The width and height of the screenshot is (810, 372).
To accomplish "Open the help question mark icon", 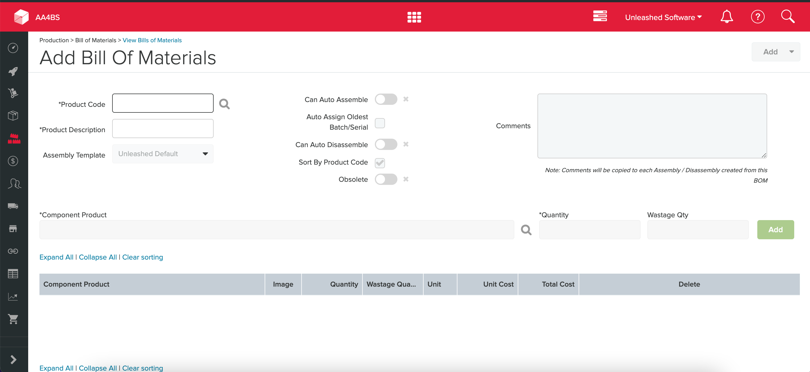I will [758, 17].
